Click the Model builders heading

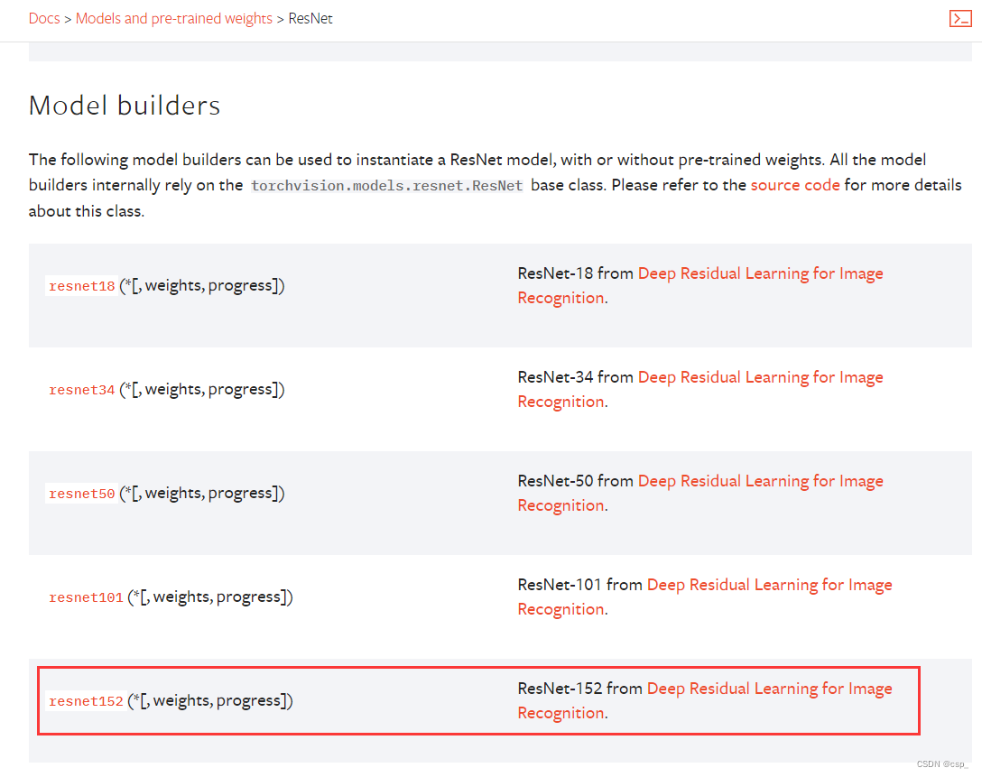pyautogui.click(x=125, y=106)
